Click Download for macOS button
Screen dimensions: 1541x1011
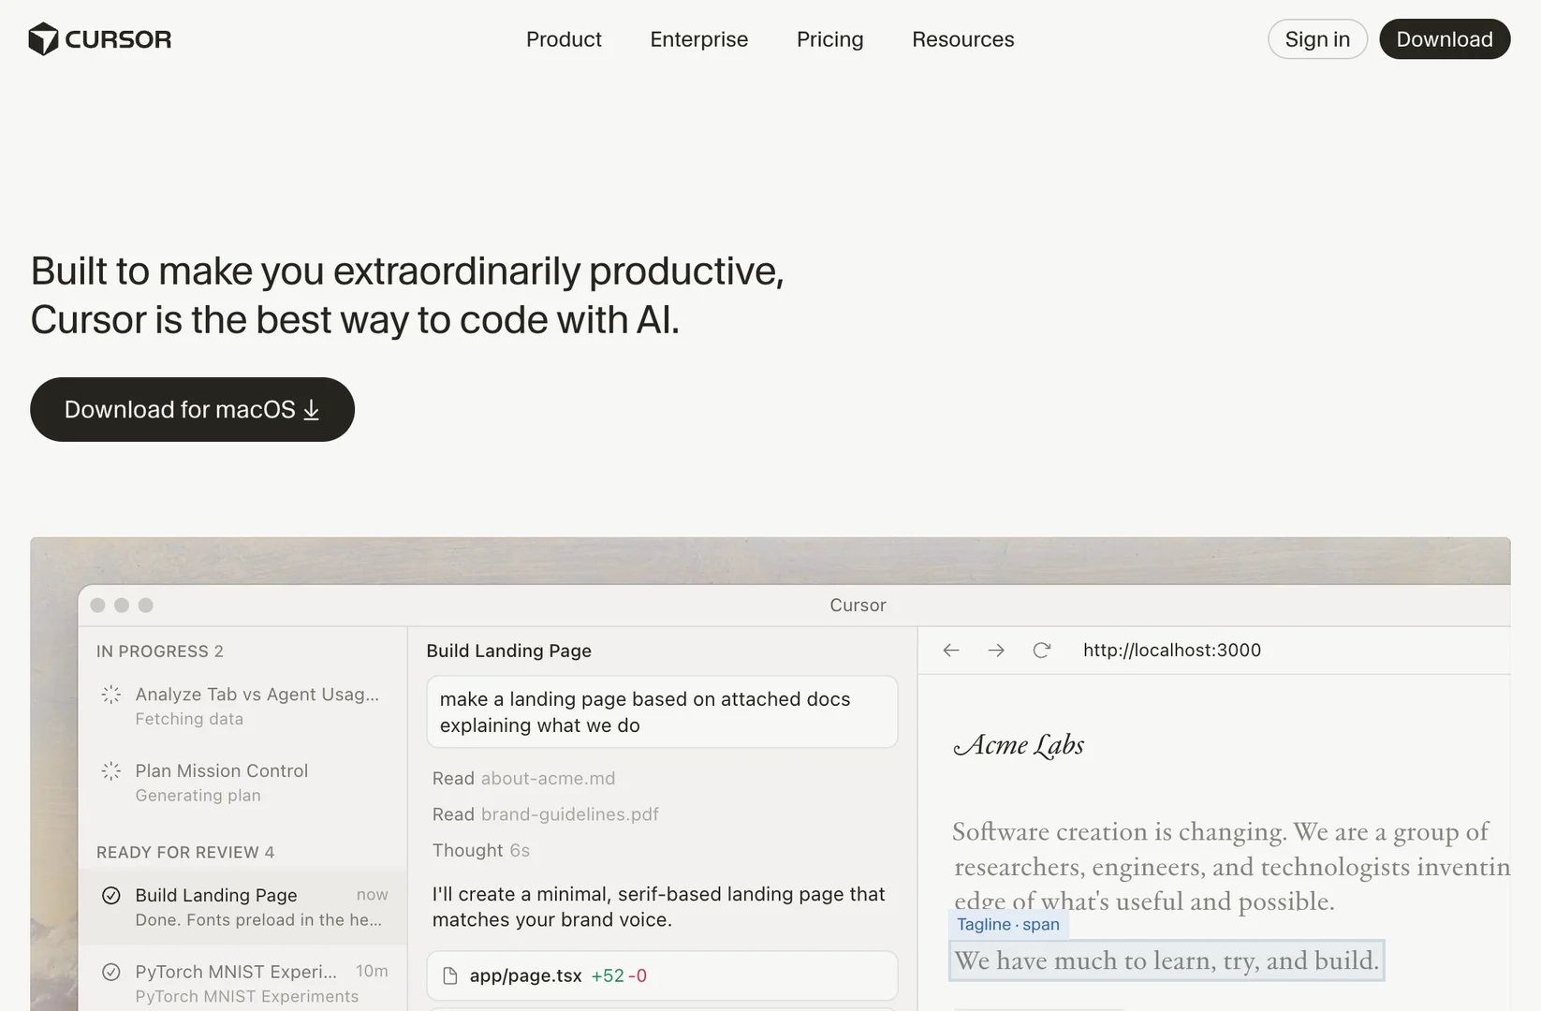point(192,410)
